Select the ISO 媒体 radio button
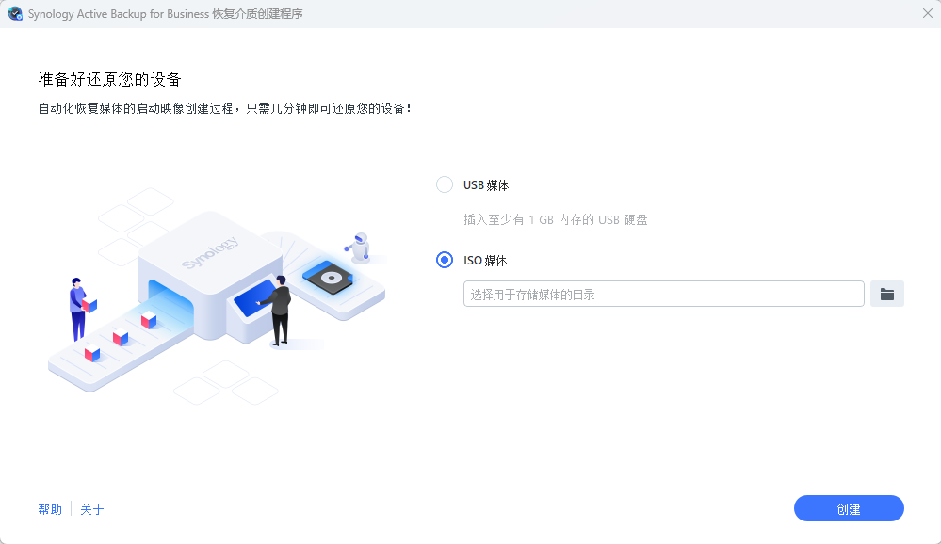The image size is (941, 544). coord(445,261)
